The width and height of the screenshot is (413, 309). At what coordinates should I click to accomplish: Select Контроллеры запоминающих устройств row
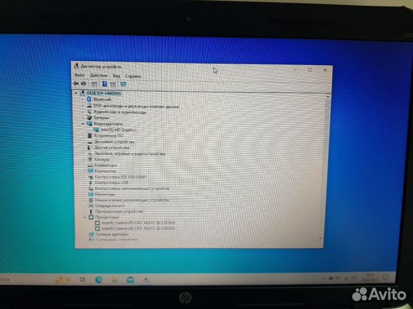click(x=129, y=188)
